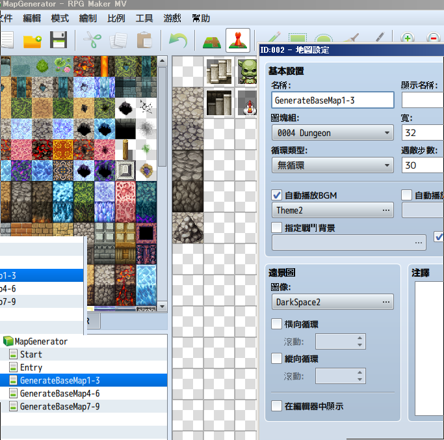444x440 pixels.
Task: Select the Rectangle drawing tool
Action: pos(298,37)
